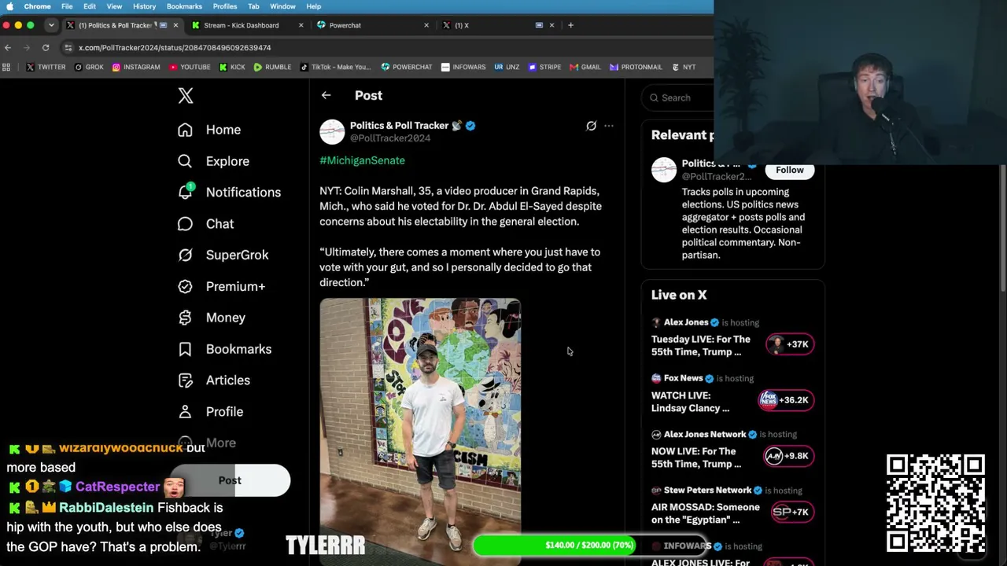Join the Alex Jones live +37K broadcast

click(790, 344)
